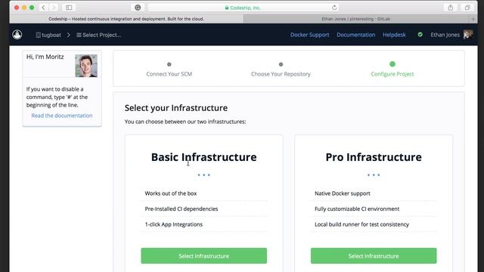Click the Pro Infrastructure heading
Viewport: 484px width, 272px height.
pyautogui.click(x=374, y=157)
